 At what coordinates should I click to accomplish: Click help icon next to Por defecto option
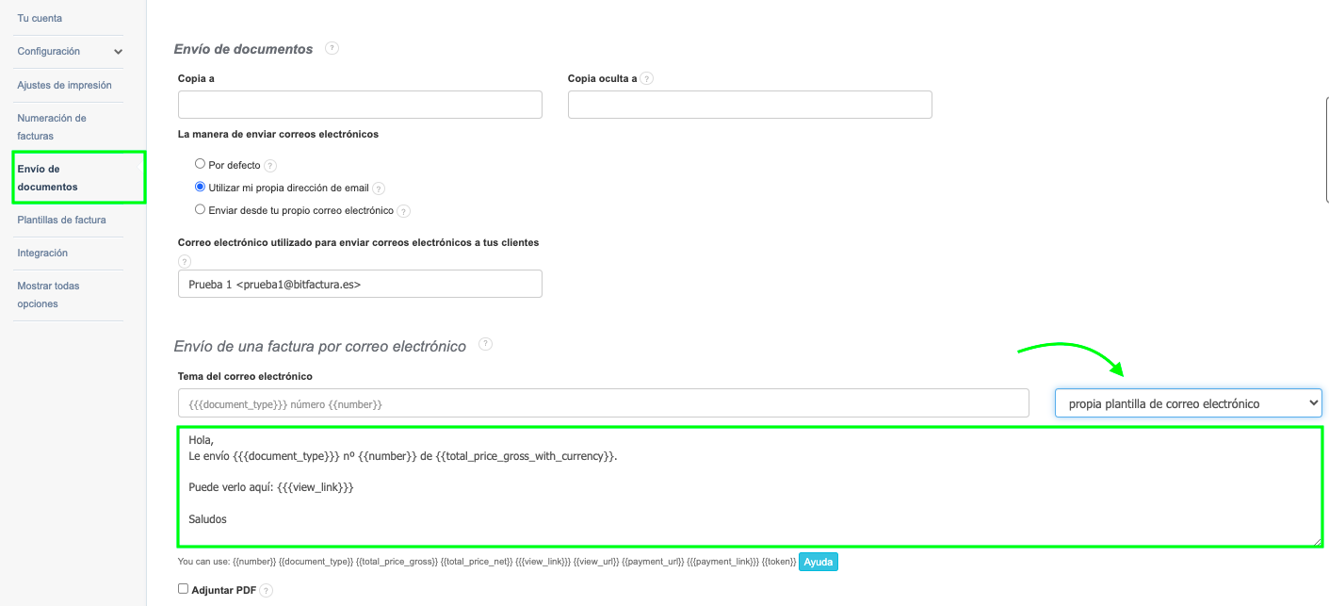[270, 166]
